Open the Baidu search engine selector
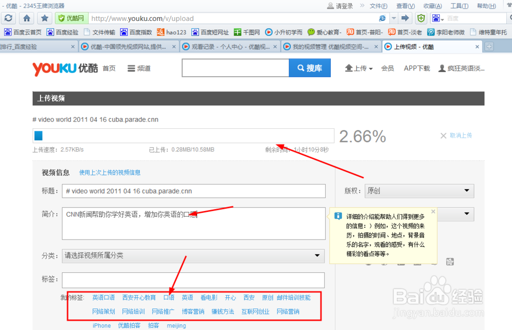512x330 pixels. [438, 18]
